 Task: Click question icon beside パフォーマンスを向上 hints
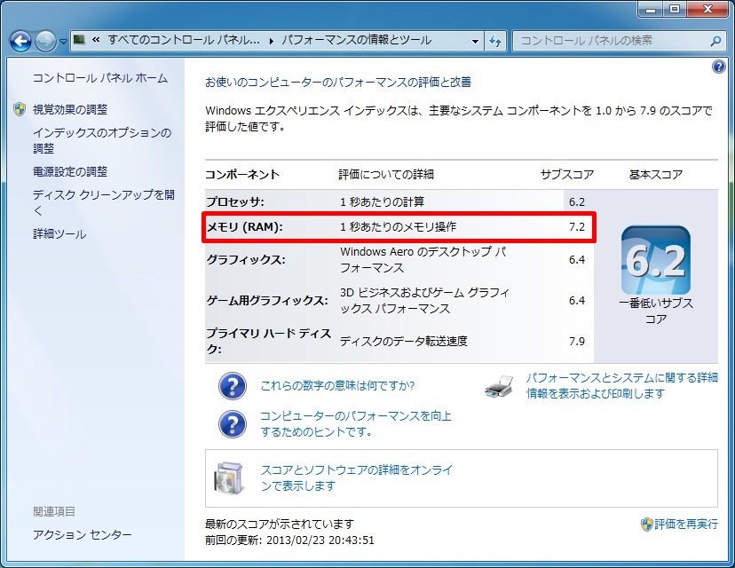point(233,424)
